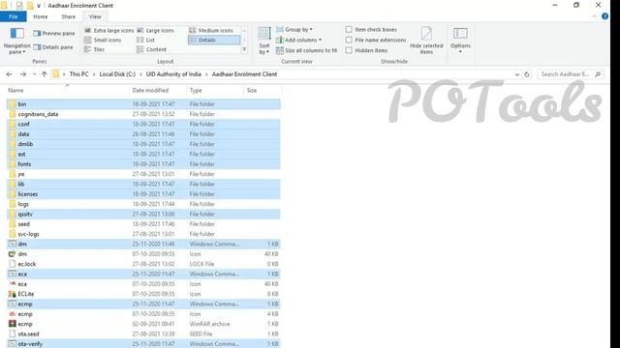Select the licenses folder row
This screenshot has width=620, height=348.
143,194
